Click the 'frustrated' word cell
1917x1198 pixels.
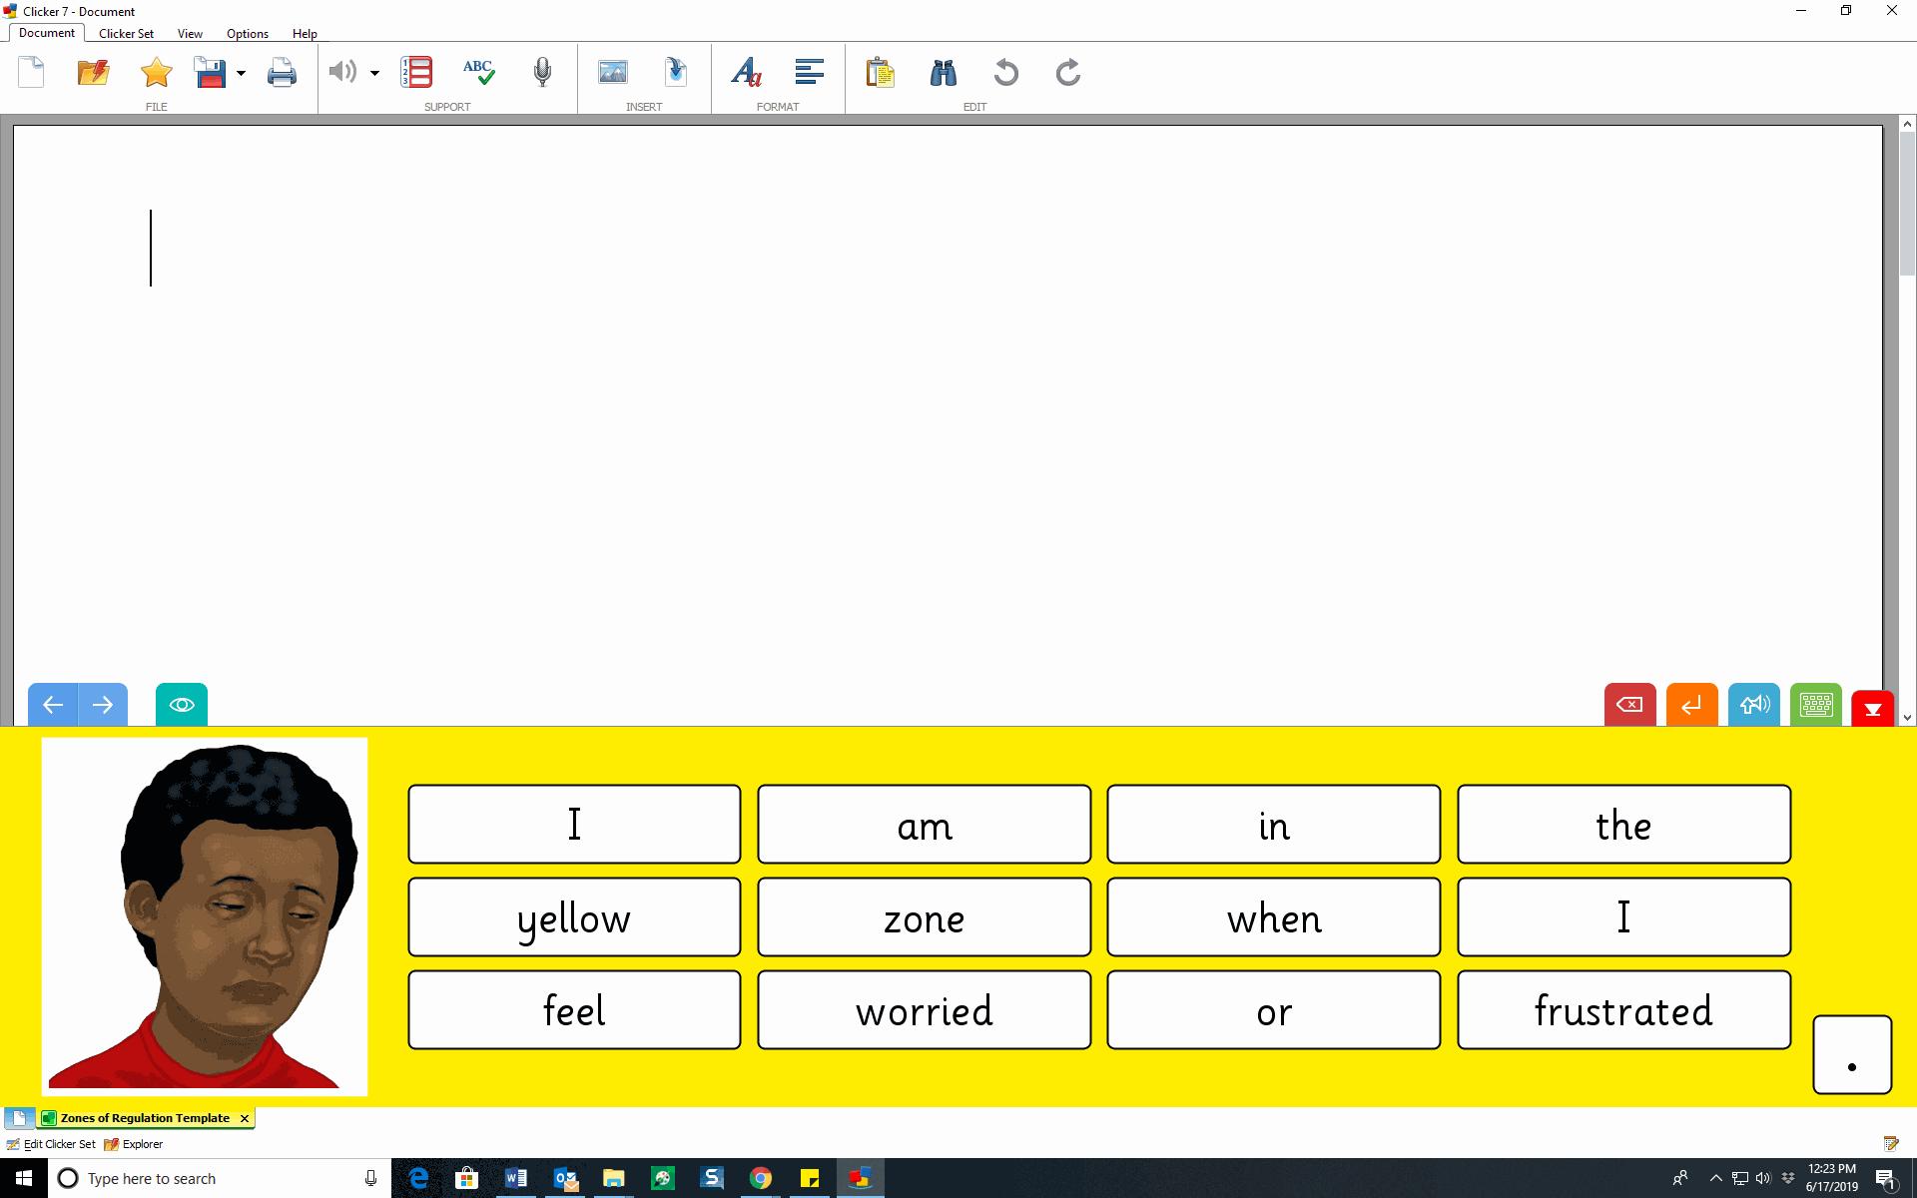1622,1010
